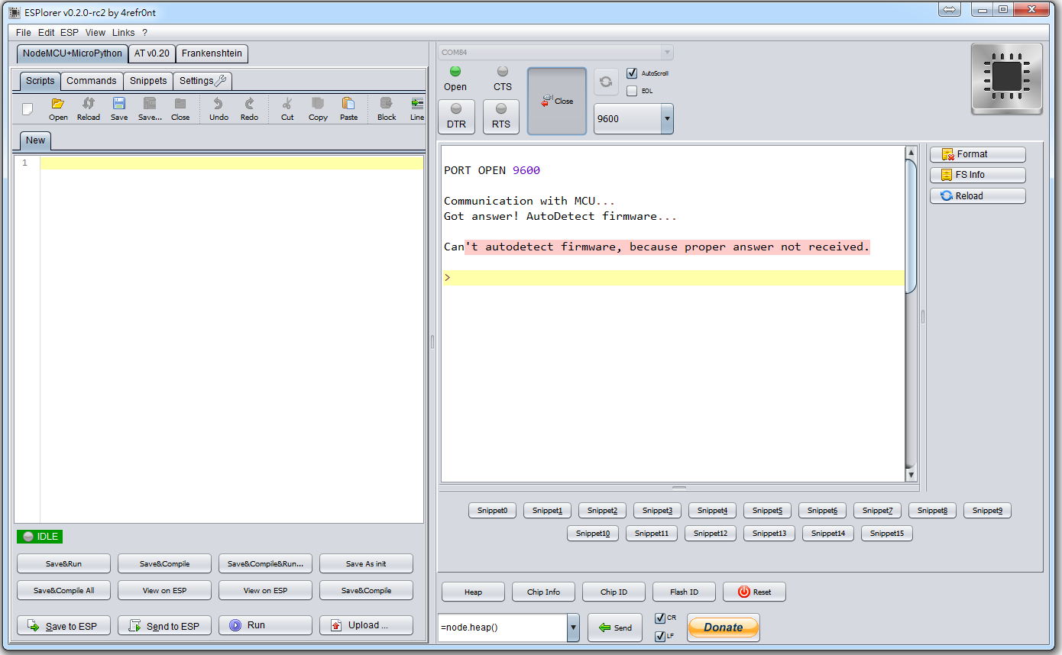
Task: Open the Edit menu
Action: (x=47, y=33)
